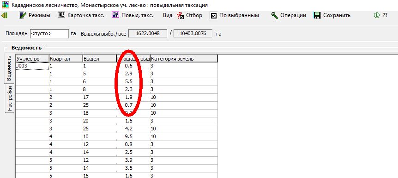This screenshot has height=178, width=398.
Task: Click the Площадь input field
Action: click(x=49, y=34)
